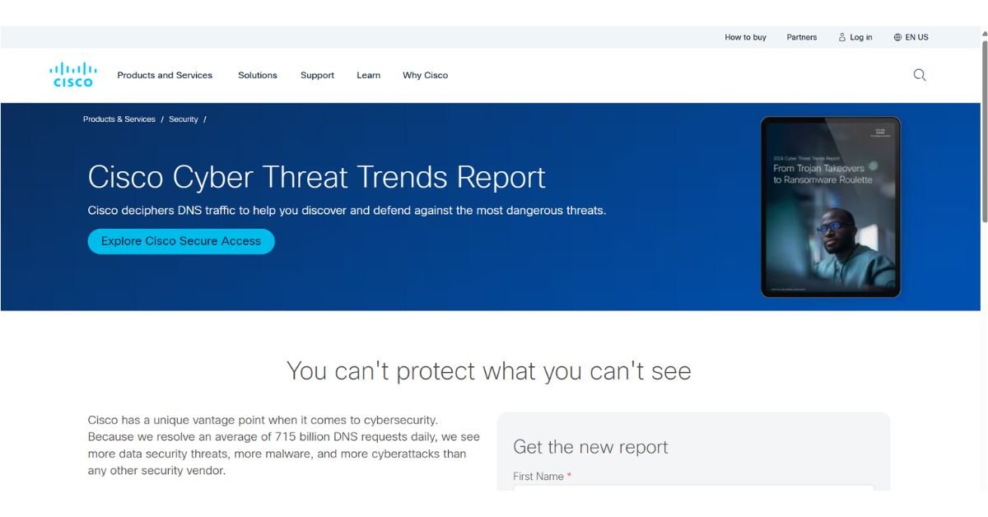Open the Products and Services menu
The width and height of the screenshot is (988, 517).
[164, 75]
